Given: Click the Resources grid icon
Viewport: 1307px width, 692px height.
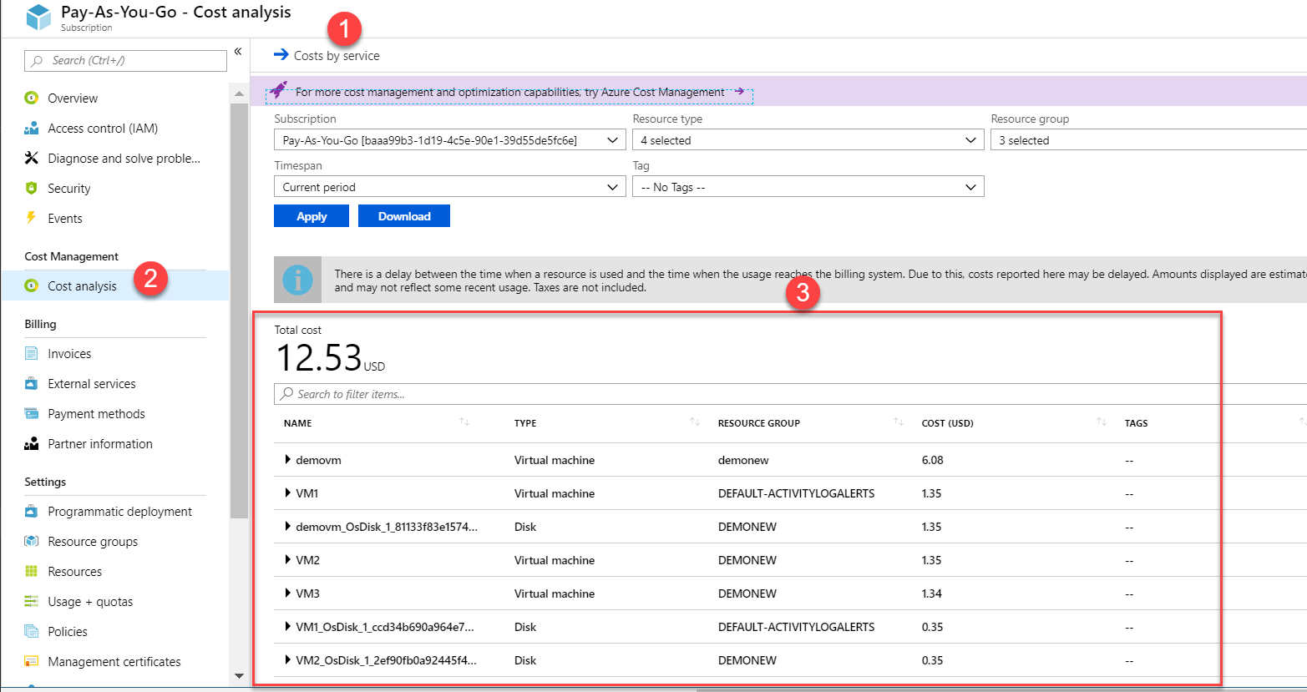Looking at the screenshot, I should pyautogui.click(x=32, y=571).
